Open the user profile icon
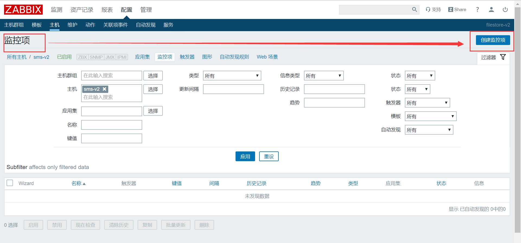Image resolution: width=521 pixels, height=243 pixels. tap(491, 9)
